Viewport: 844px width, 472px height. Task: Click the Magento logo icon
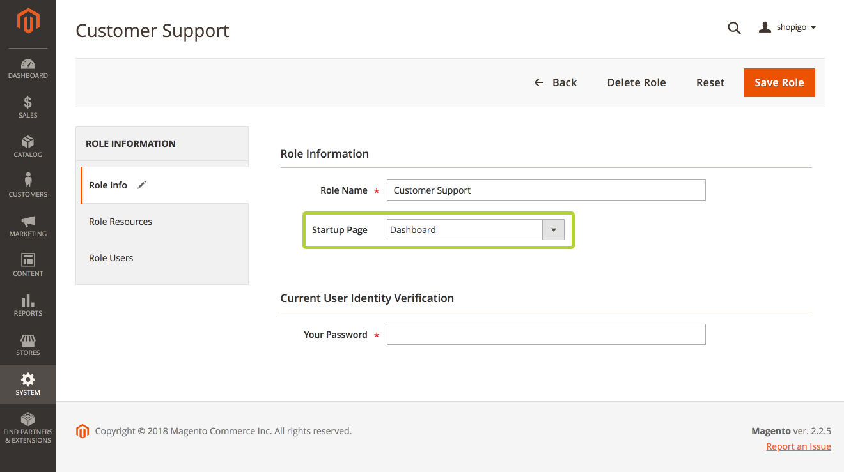click(28, 21)
